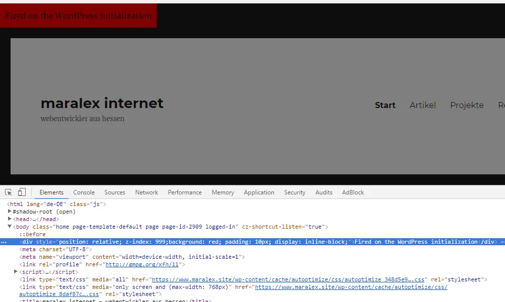Click the webentwickler aus hessen tagline
Screen dimensions: 505x302
(x=83, y=119)
